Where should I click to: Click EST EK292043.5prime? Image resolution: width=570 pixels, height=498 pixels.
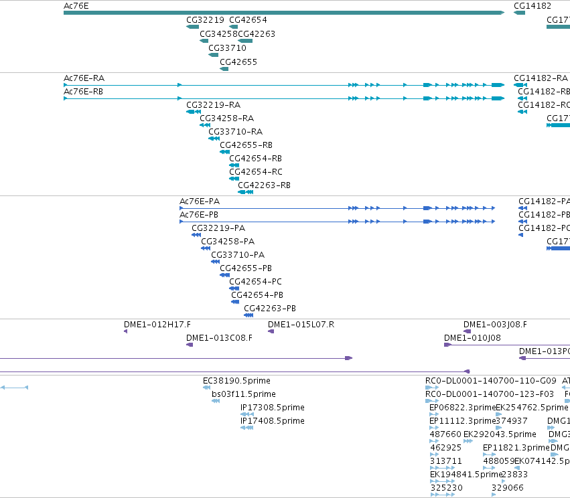(x=468, y=441)
